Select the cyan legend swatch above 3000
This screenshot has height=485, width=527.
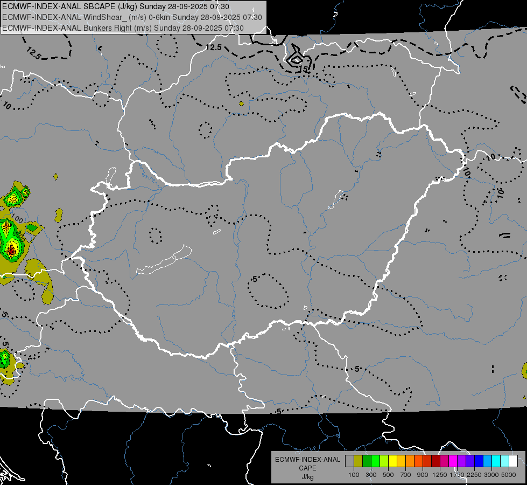click(496, 461)
